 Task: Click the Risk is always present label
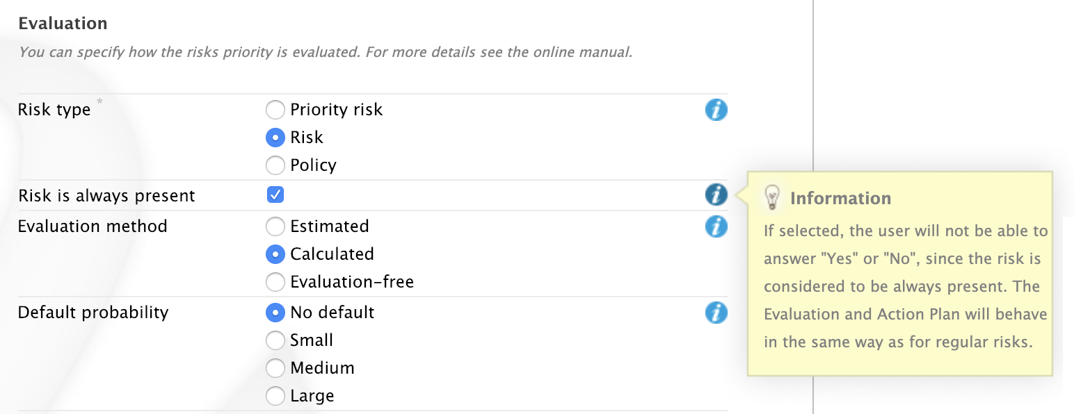click(x=106, y=196)
